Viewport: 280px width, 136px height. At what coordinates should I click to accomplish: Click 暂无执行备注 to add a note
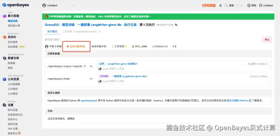click(52, 39)
